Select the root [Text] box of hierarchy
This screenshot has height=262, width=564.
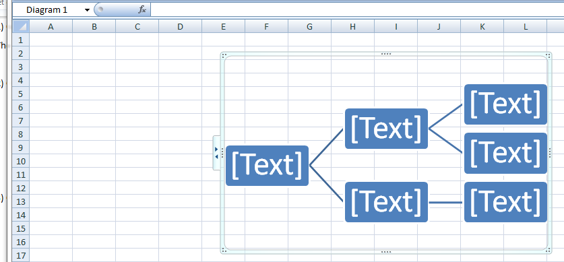click(x=267, y=166)
